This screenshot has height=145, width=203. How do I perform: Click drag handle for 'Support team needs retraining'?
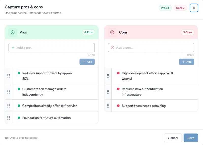pos(108,106)
